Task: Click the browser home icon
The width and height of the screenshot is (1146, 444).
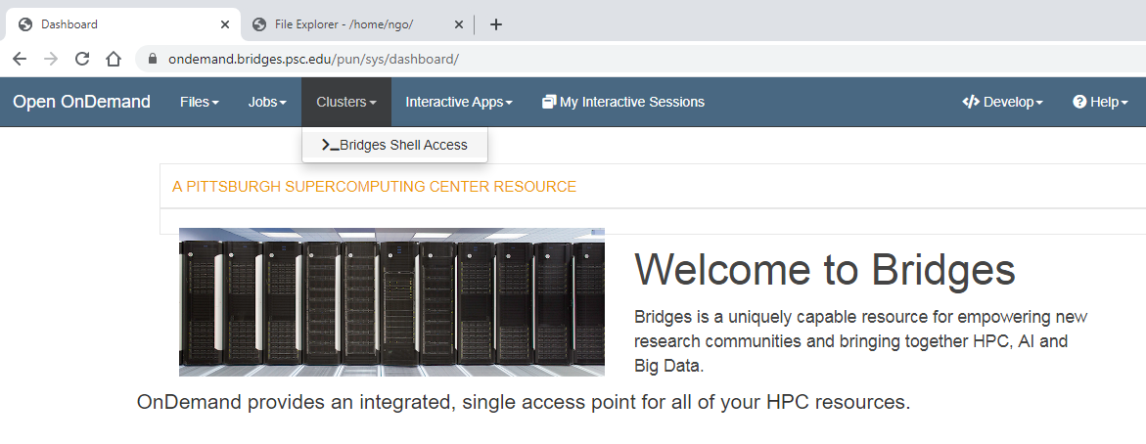Action: (x=114, y=59)
